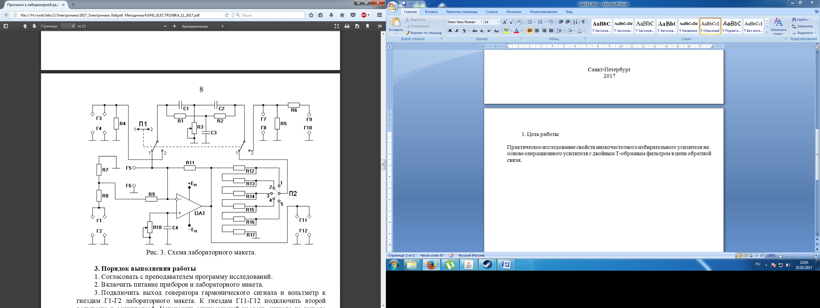Open Ссылки ribbon tab
This screenshot has height=308, width=820.
coord(492,12)
